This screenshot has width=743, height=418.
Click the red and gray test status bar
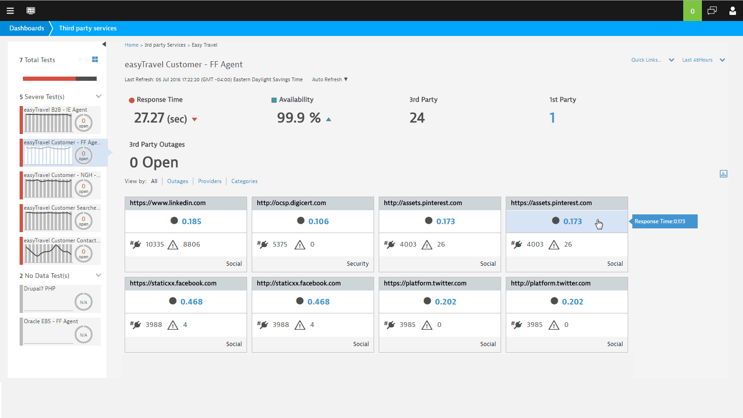[x=60, y=78]
